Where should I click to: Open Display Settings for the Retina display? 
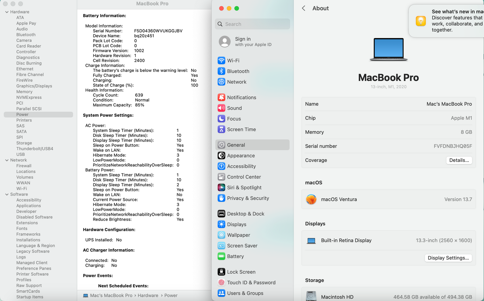pos(448,258)
